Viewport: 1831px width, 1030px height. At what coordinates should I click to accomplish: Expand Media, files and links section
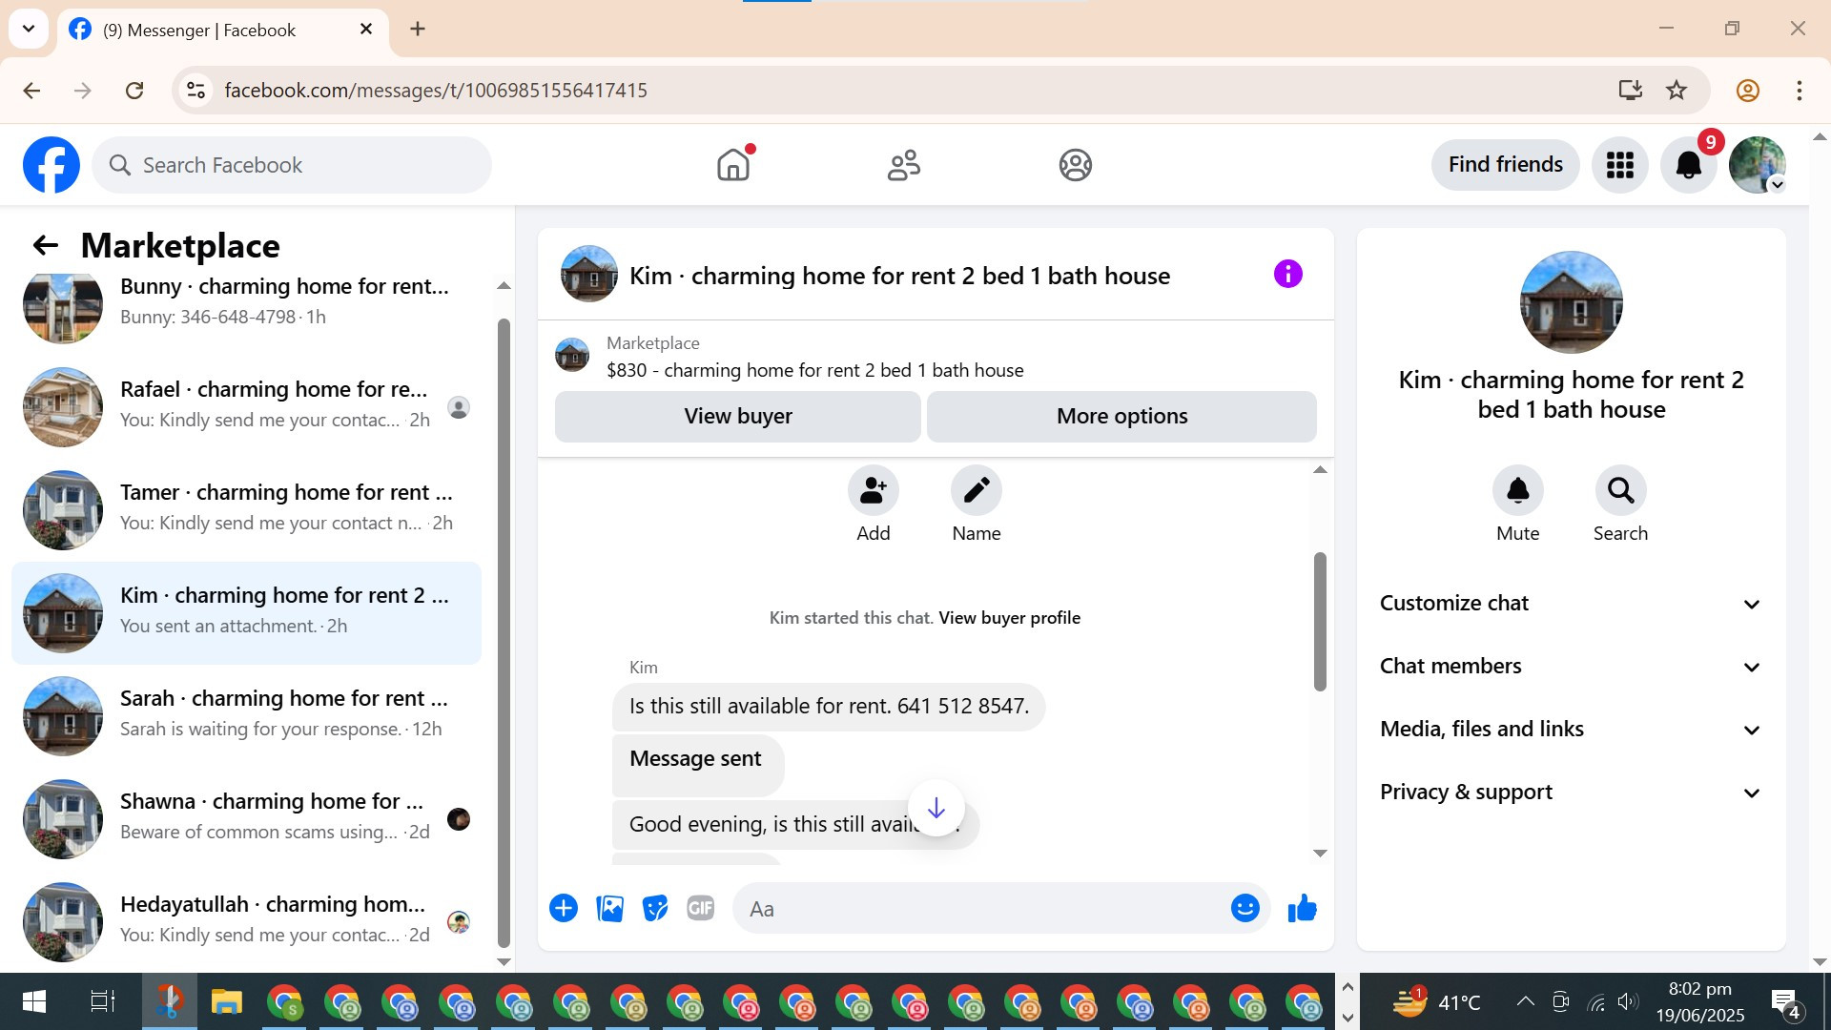click(x=1571, y=730)
